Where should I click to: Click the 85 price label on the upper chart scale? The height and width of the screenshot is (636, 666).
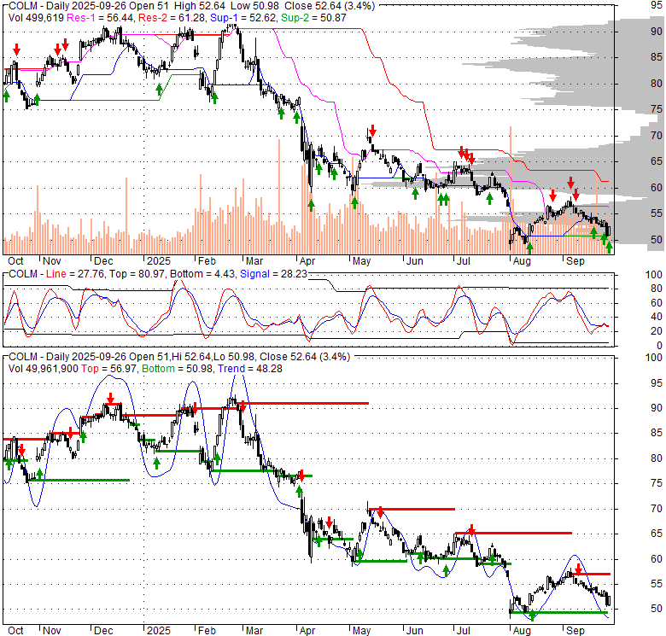pos(657,57)
